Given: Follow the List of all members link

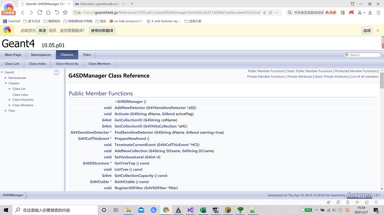Looking at the screenshot, I should click(x=365, y=76).
